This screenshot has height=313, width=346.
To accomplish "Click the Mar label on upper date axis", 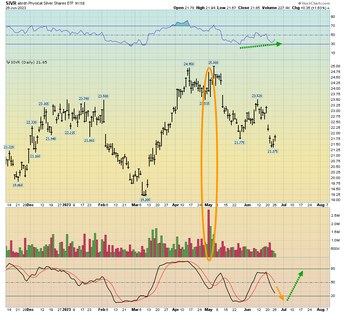I will tap(135, 205).
